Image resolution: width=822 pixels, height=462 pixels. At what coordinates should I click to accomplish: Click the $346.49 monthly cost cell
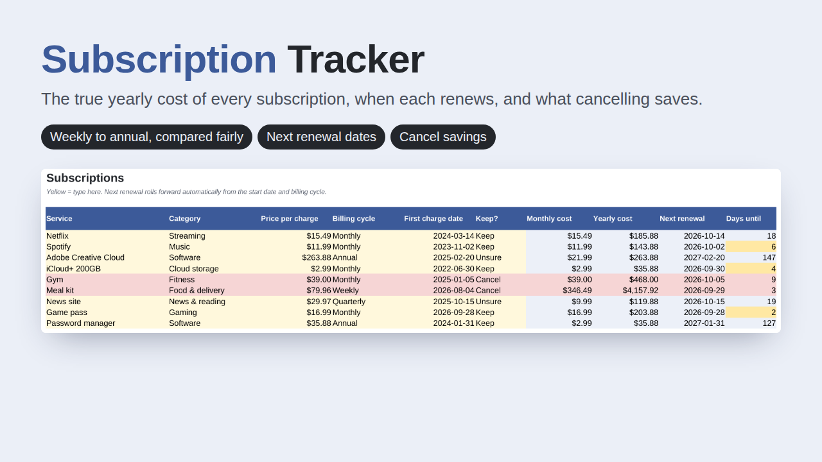[559, 291]
